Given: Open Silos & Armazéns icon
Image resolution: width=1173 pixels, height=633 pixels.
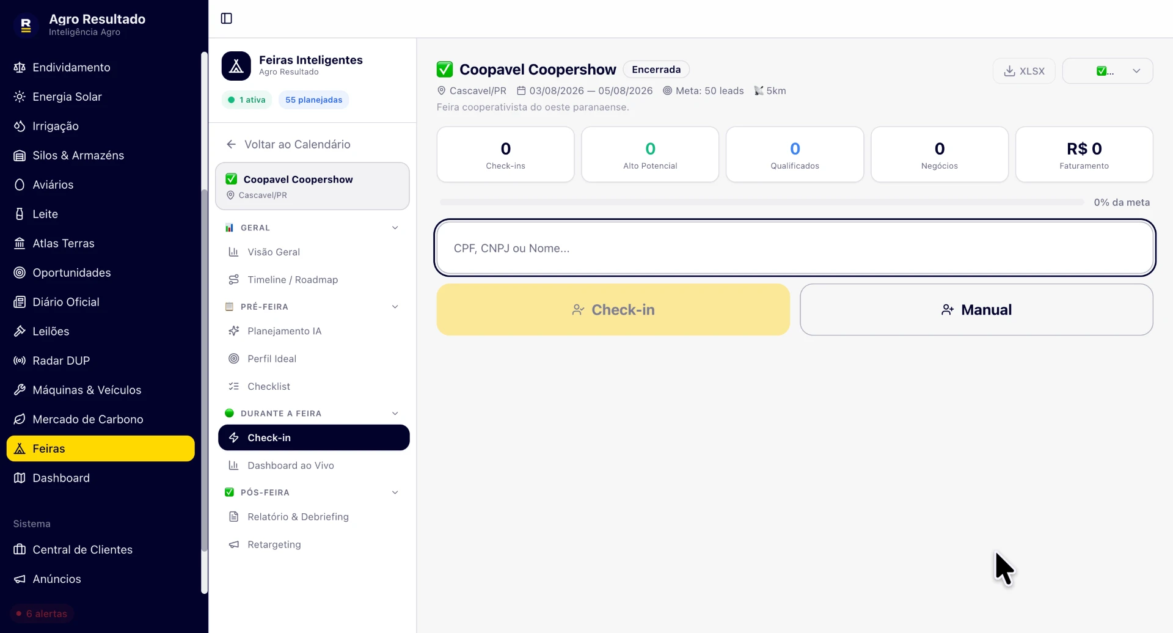Looking at the screenshot, I should (20, 155).
